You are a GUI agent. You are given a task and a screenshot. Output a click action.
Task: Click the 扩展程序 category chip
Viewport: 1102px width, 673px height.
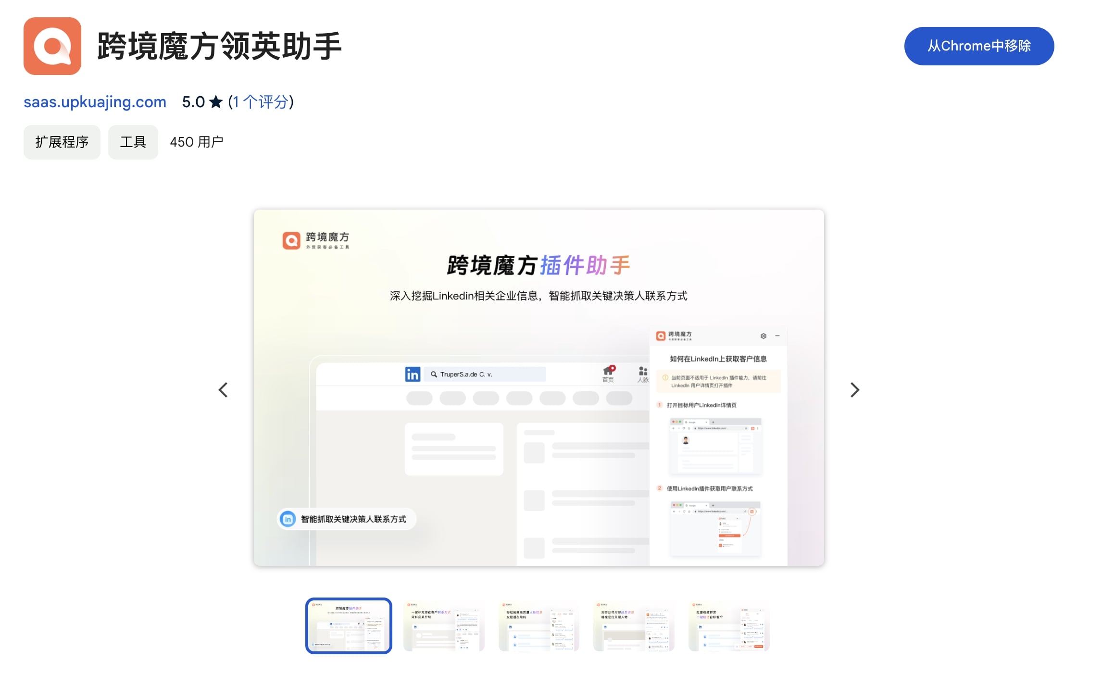point(62,142)
